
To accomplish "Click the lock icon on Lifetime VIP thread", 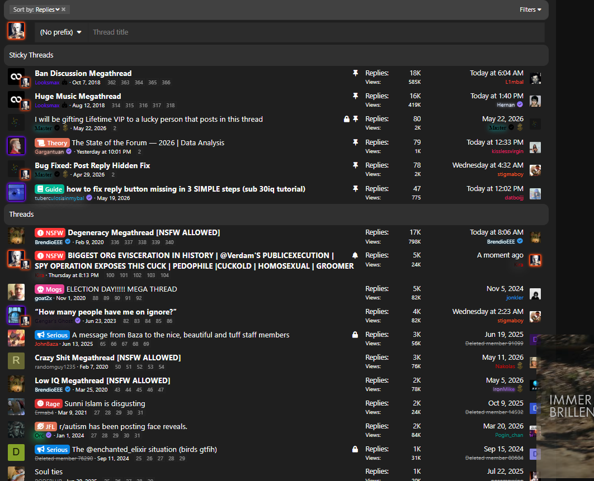I will (x=347, y=119).
